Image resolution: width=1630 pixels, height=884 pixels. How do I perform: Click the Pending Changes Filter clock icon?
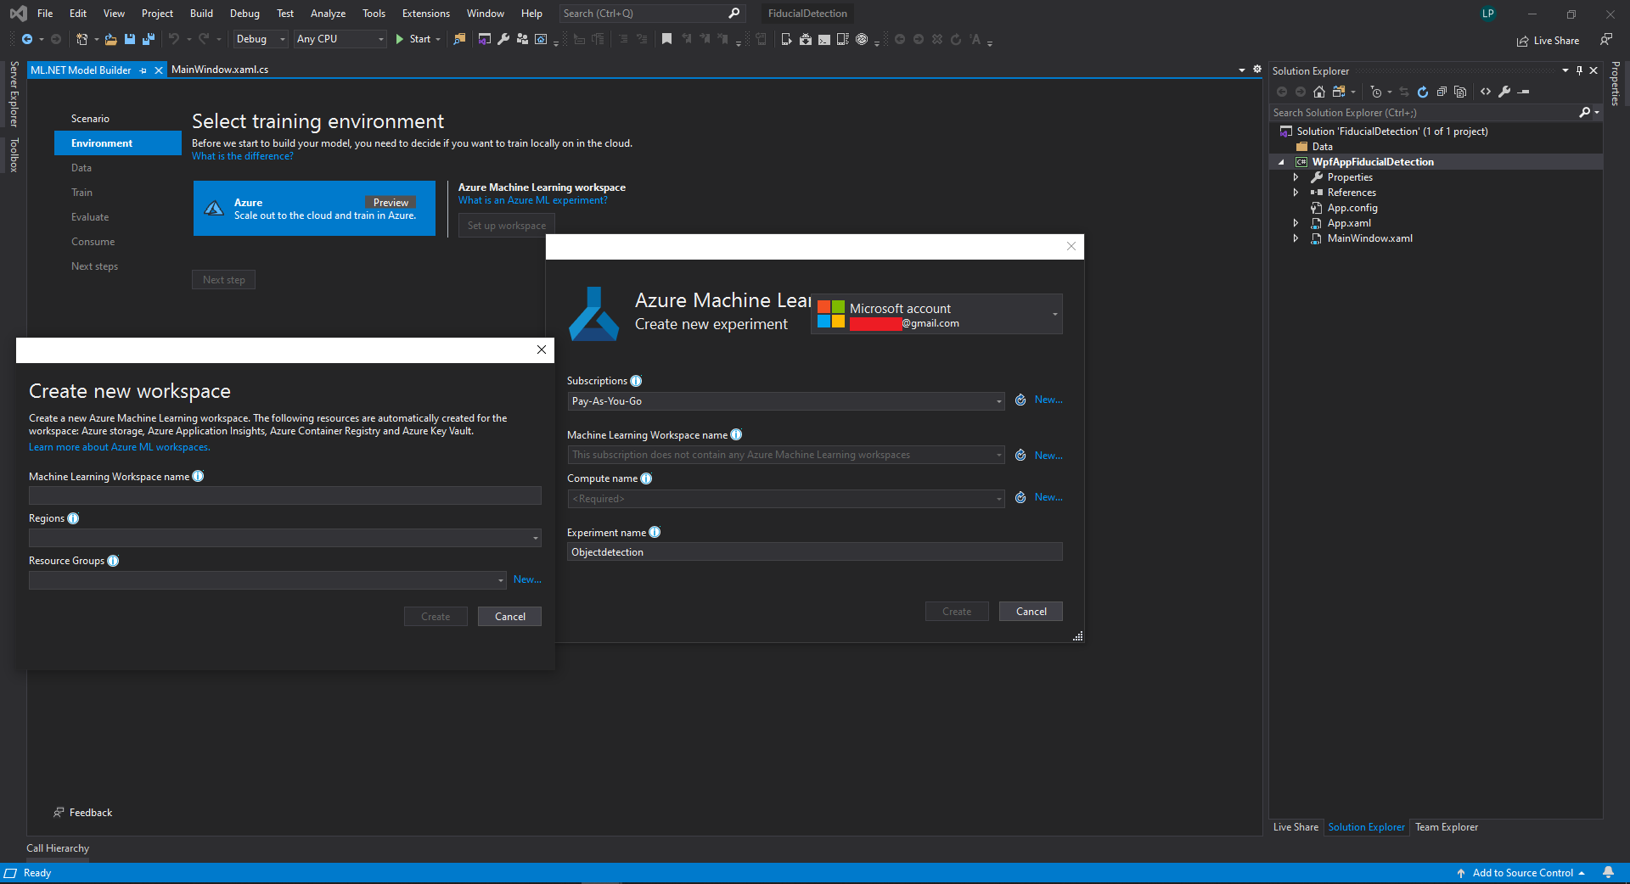coord(1376,92)
